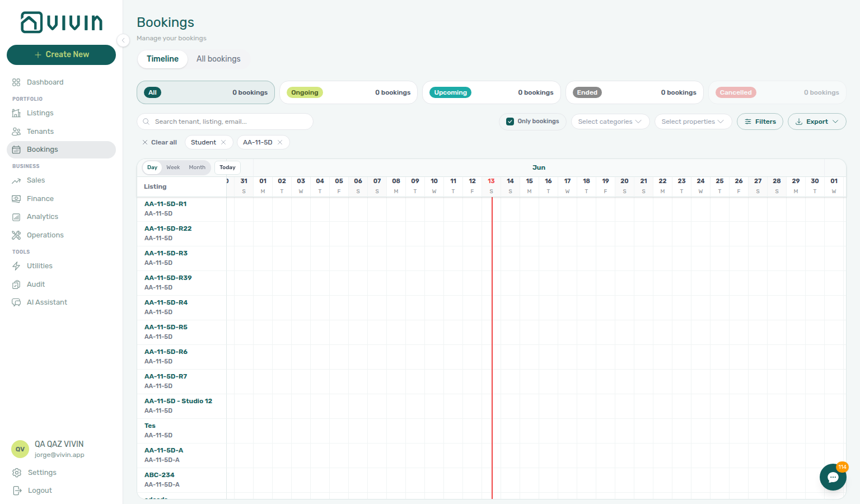Screen dimensions: 860x504
Task: Click the Export download icon
Action: click(799, 122)
